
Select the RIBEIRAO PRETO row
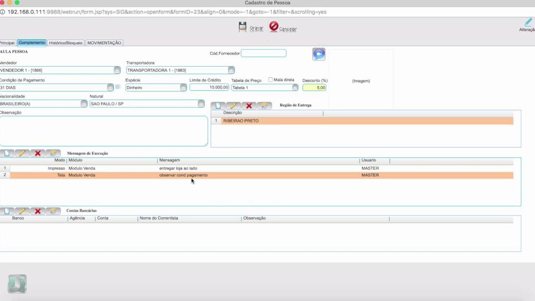pyautogui.click(x=362, y=121)
